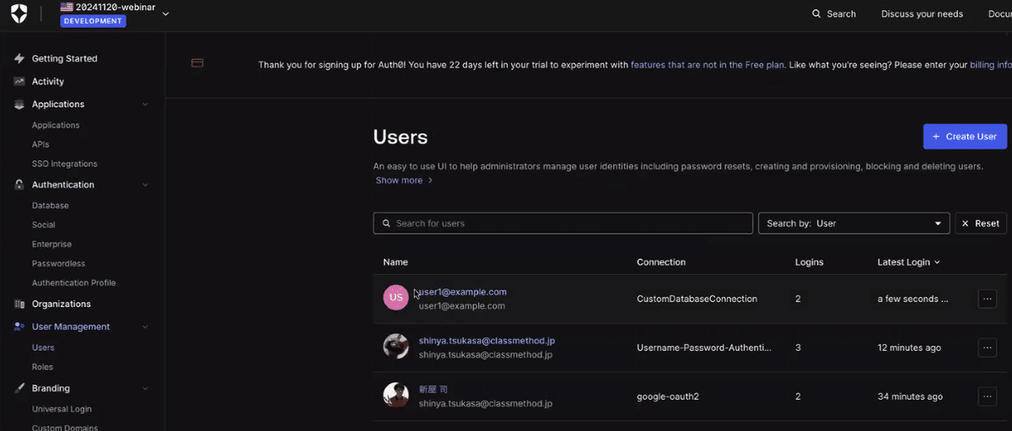Click the Branding brush icon
Viewport: 1012px width, 431px height.
19,388
